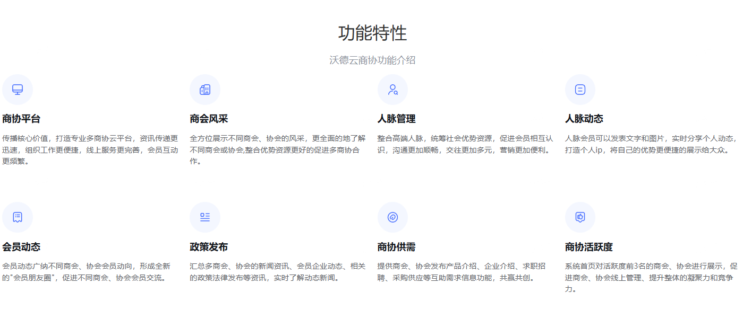The image size is (743, 310).
Task: Click the 功能特性 main section title
Action: 372,33
